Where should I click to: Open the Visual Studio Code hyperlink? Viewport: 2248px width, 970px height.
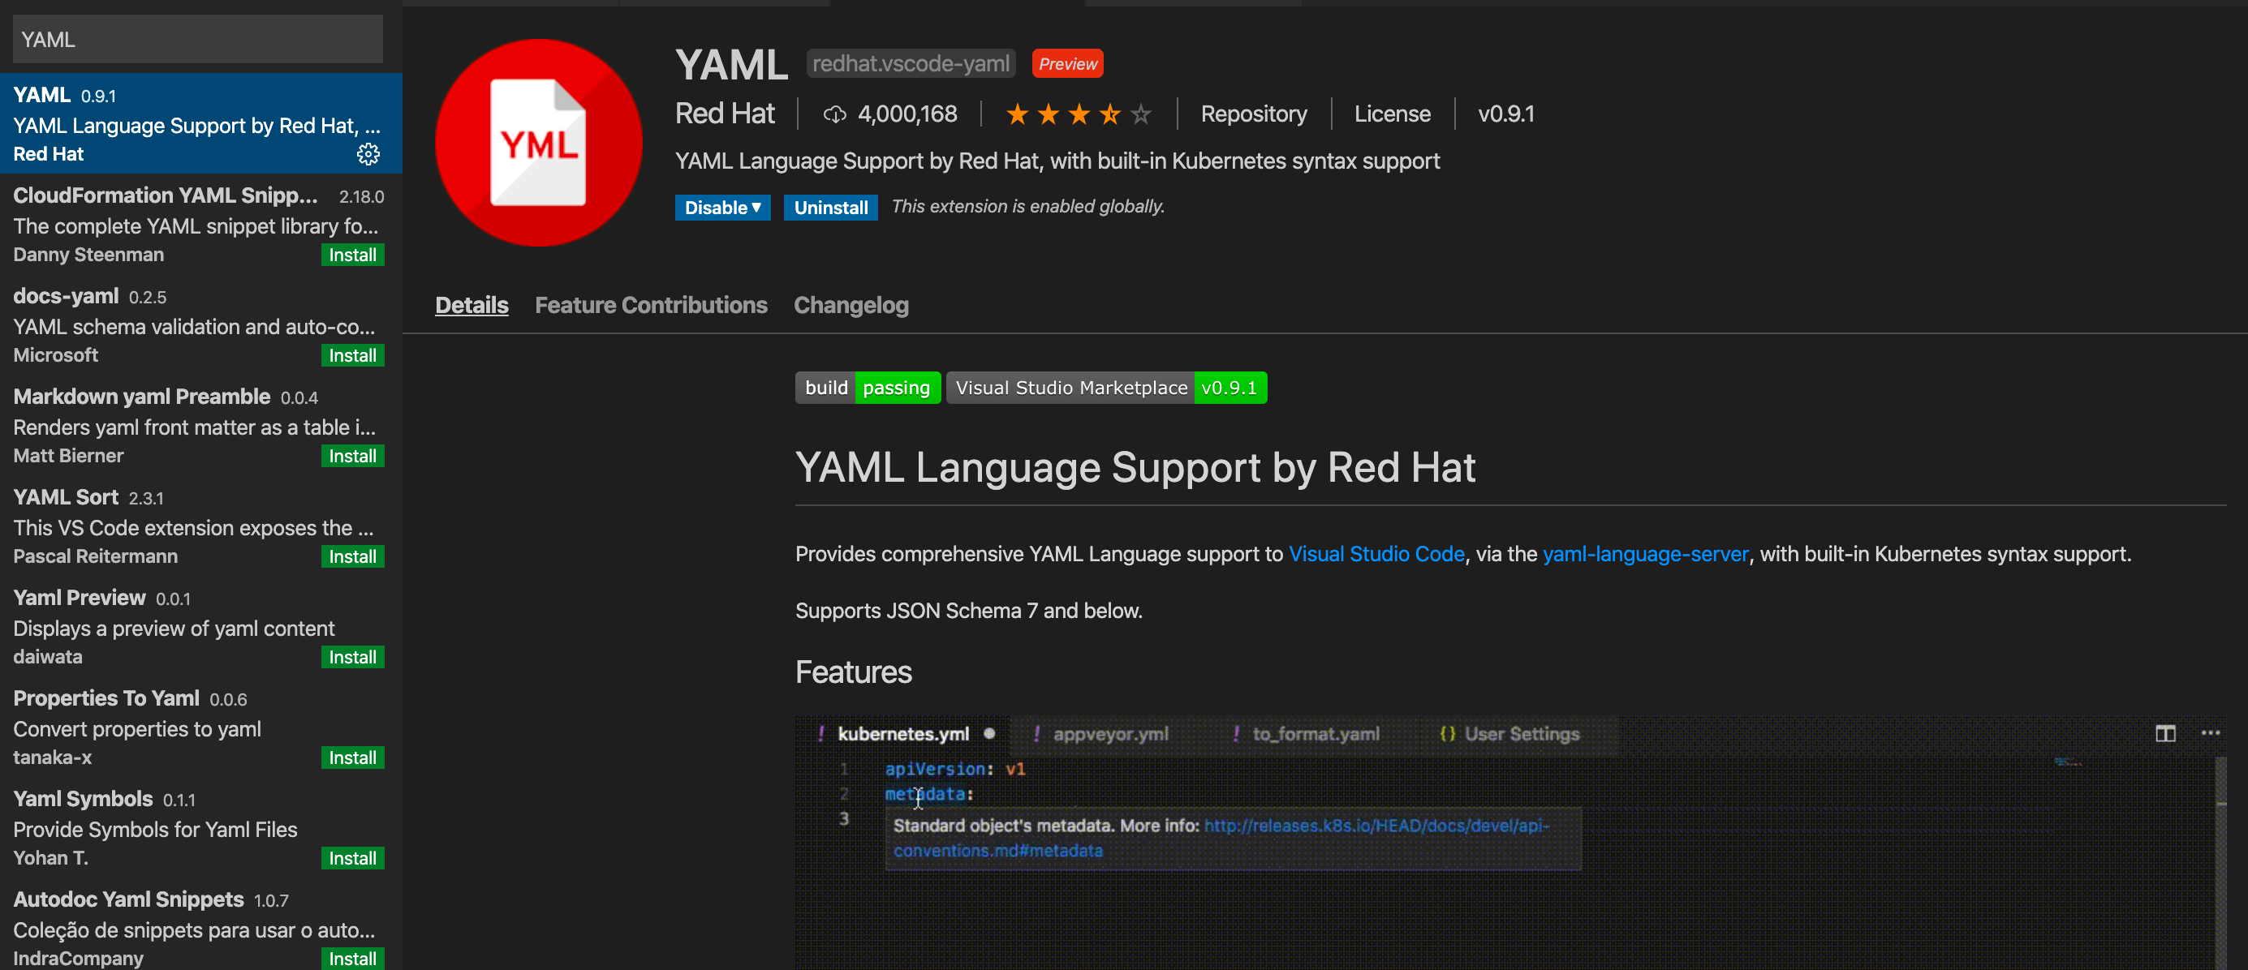point(1376,554)
